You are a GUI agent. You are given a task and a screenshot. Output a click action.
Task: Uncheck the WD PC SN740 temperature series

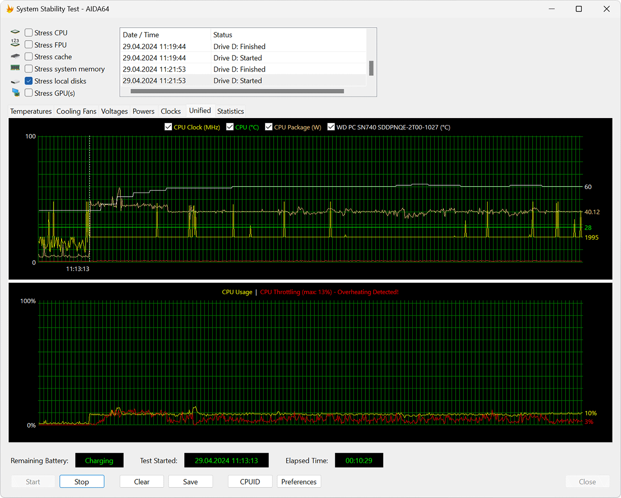click(331, 127)
